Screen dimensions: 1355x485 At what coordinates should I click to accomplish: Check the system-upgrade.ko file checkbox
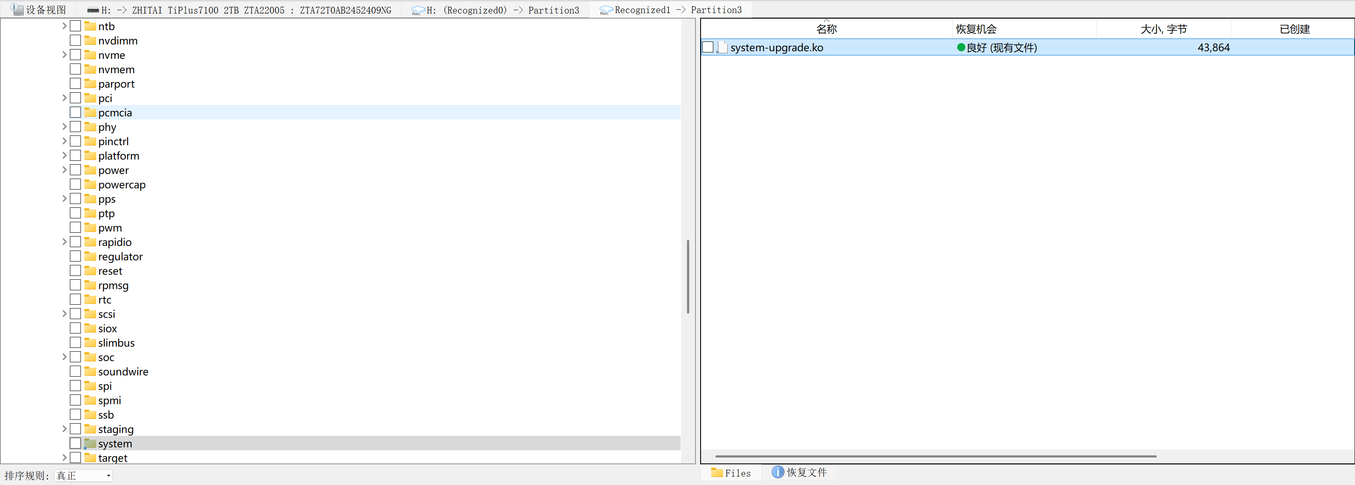(708, 47)
